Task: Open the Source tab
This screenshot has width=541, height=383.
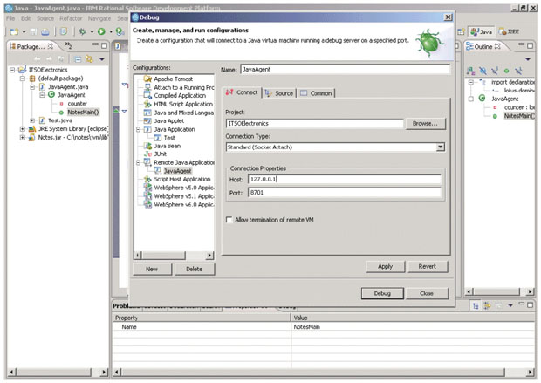Action: (x=278, y=93)
